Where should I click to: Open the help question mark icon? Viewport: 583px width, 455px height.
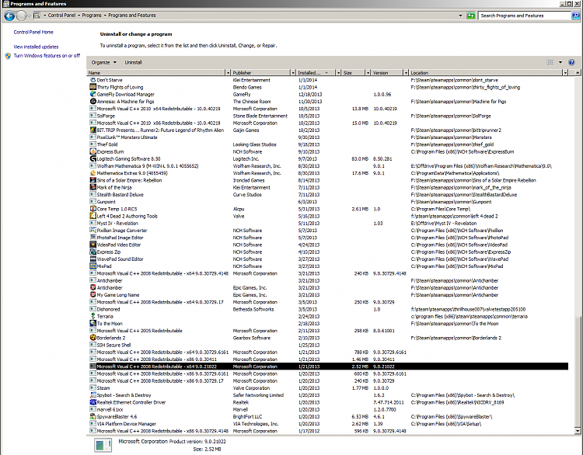(x=571, y=62)
